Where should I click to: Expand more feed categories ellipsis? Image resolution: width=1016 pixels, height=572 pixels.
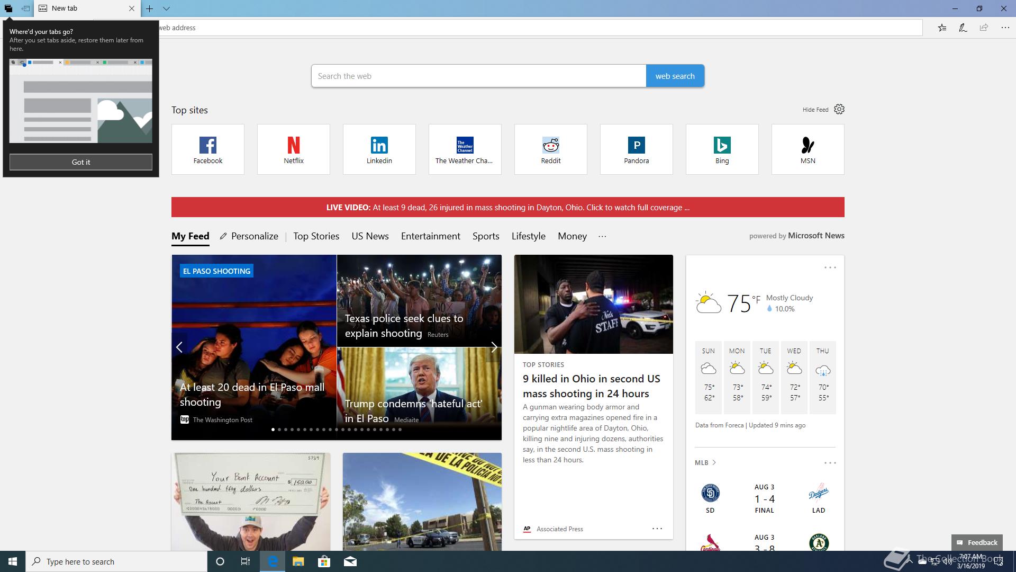(602, 236)
